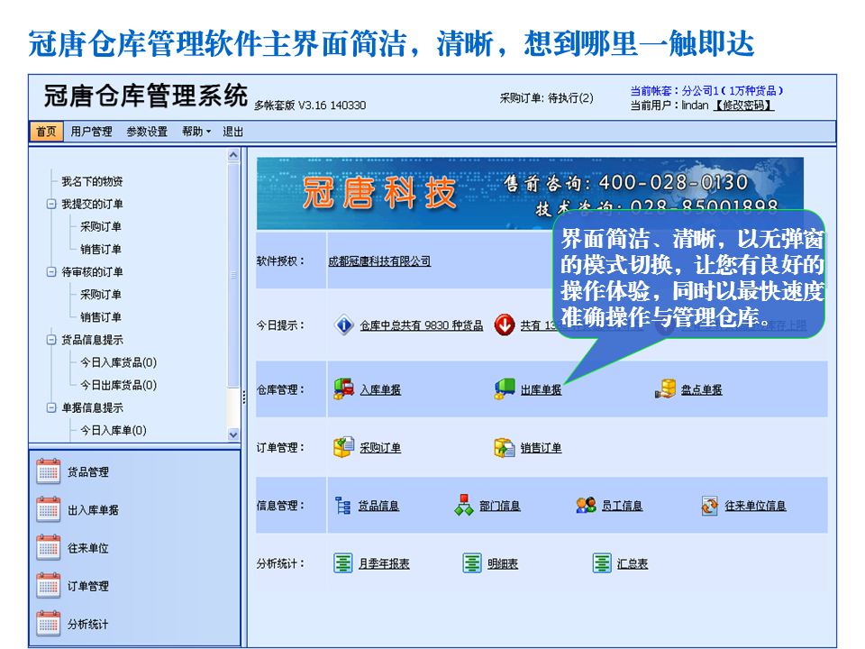Click the 月季年报表 report icon
The width and height of the screenshot is (865, 649).
point(343,562)
